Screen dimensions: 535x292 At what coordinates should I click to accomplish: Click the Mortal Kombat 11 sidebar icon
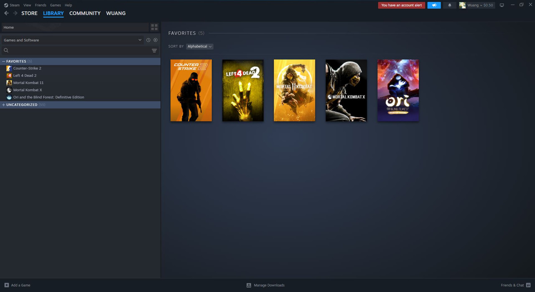9,83
